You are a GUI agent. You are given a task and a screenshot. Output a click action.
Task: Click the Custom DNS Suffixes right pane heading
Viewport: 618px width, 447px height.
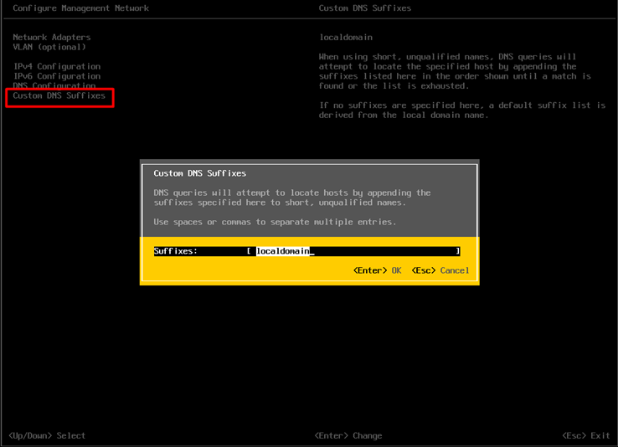click(365, 8)
